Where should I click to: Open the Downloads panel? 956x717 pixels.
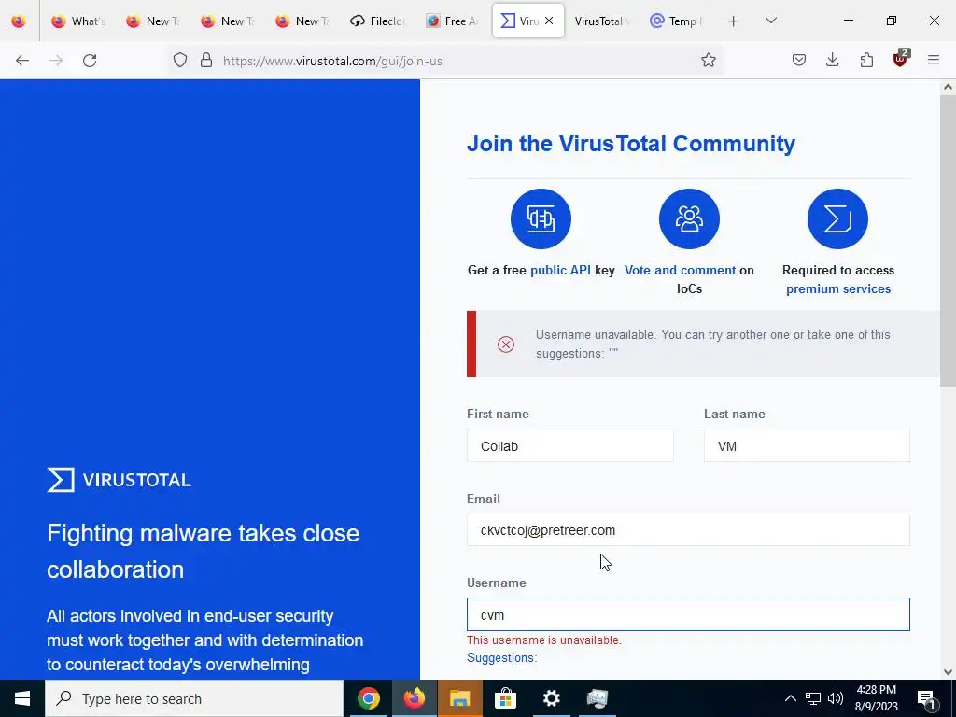(832, 60)
